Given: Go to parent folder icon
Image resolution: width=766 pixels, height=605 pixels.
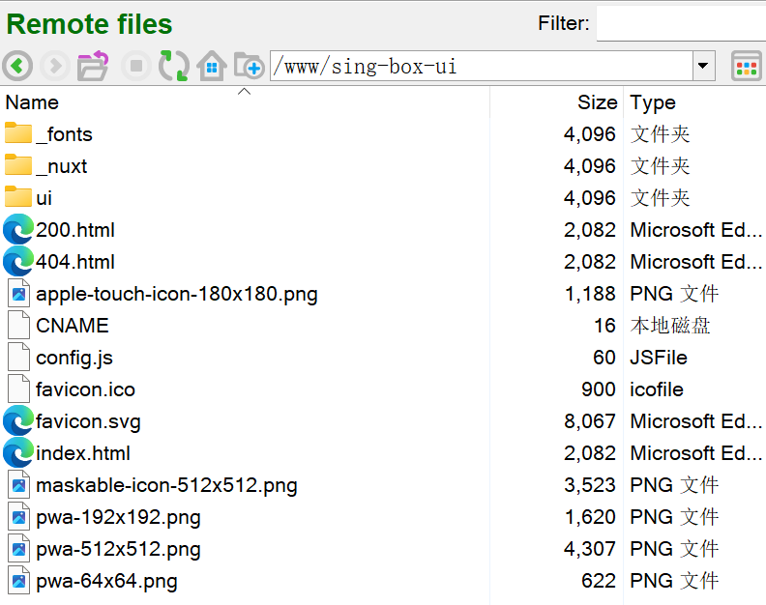Looking at the screenshot, I should (x=93, y=66).
